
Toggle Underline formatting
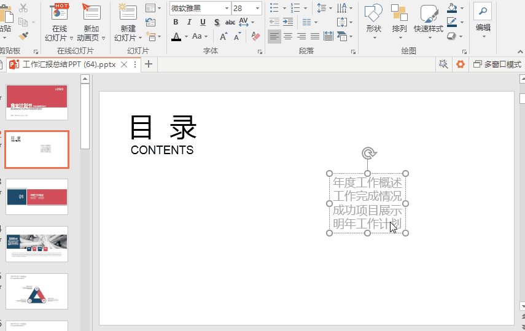coord(203,23)
